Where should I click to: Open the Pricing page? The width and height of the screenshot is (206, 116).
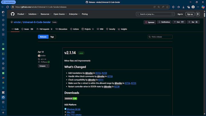click(85, 14)
